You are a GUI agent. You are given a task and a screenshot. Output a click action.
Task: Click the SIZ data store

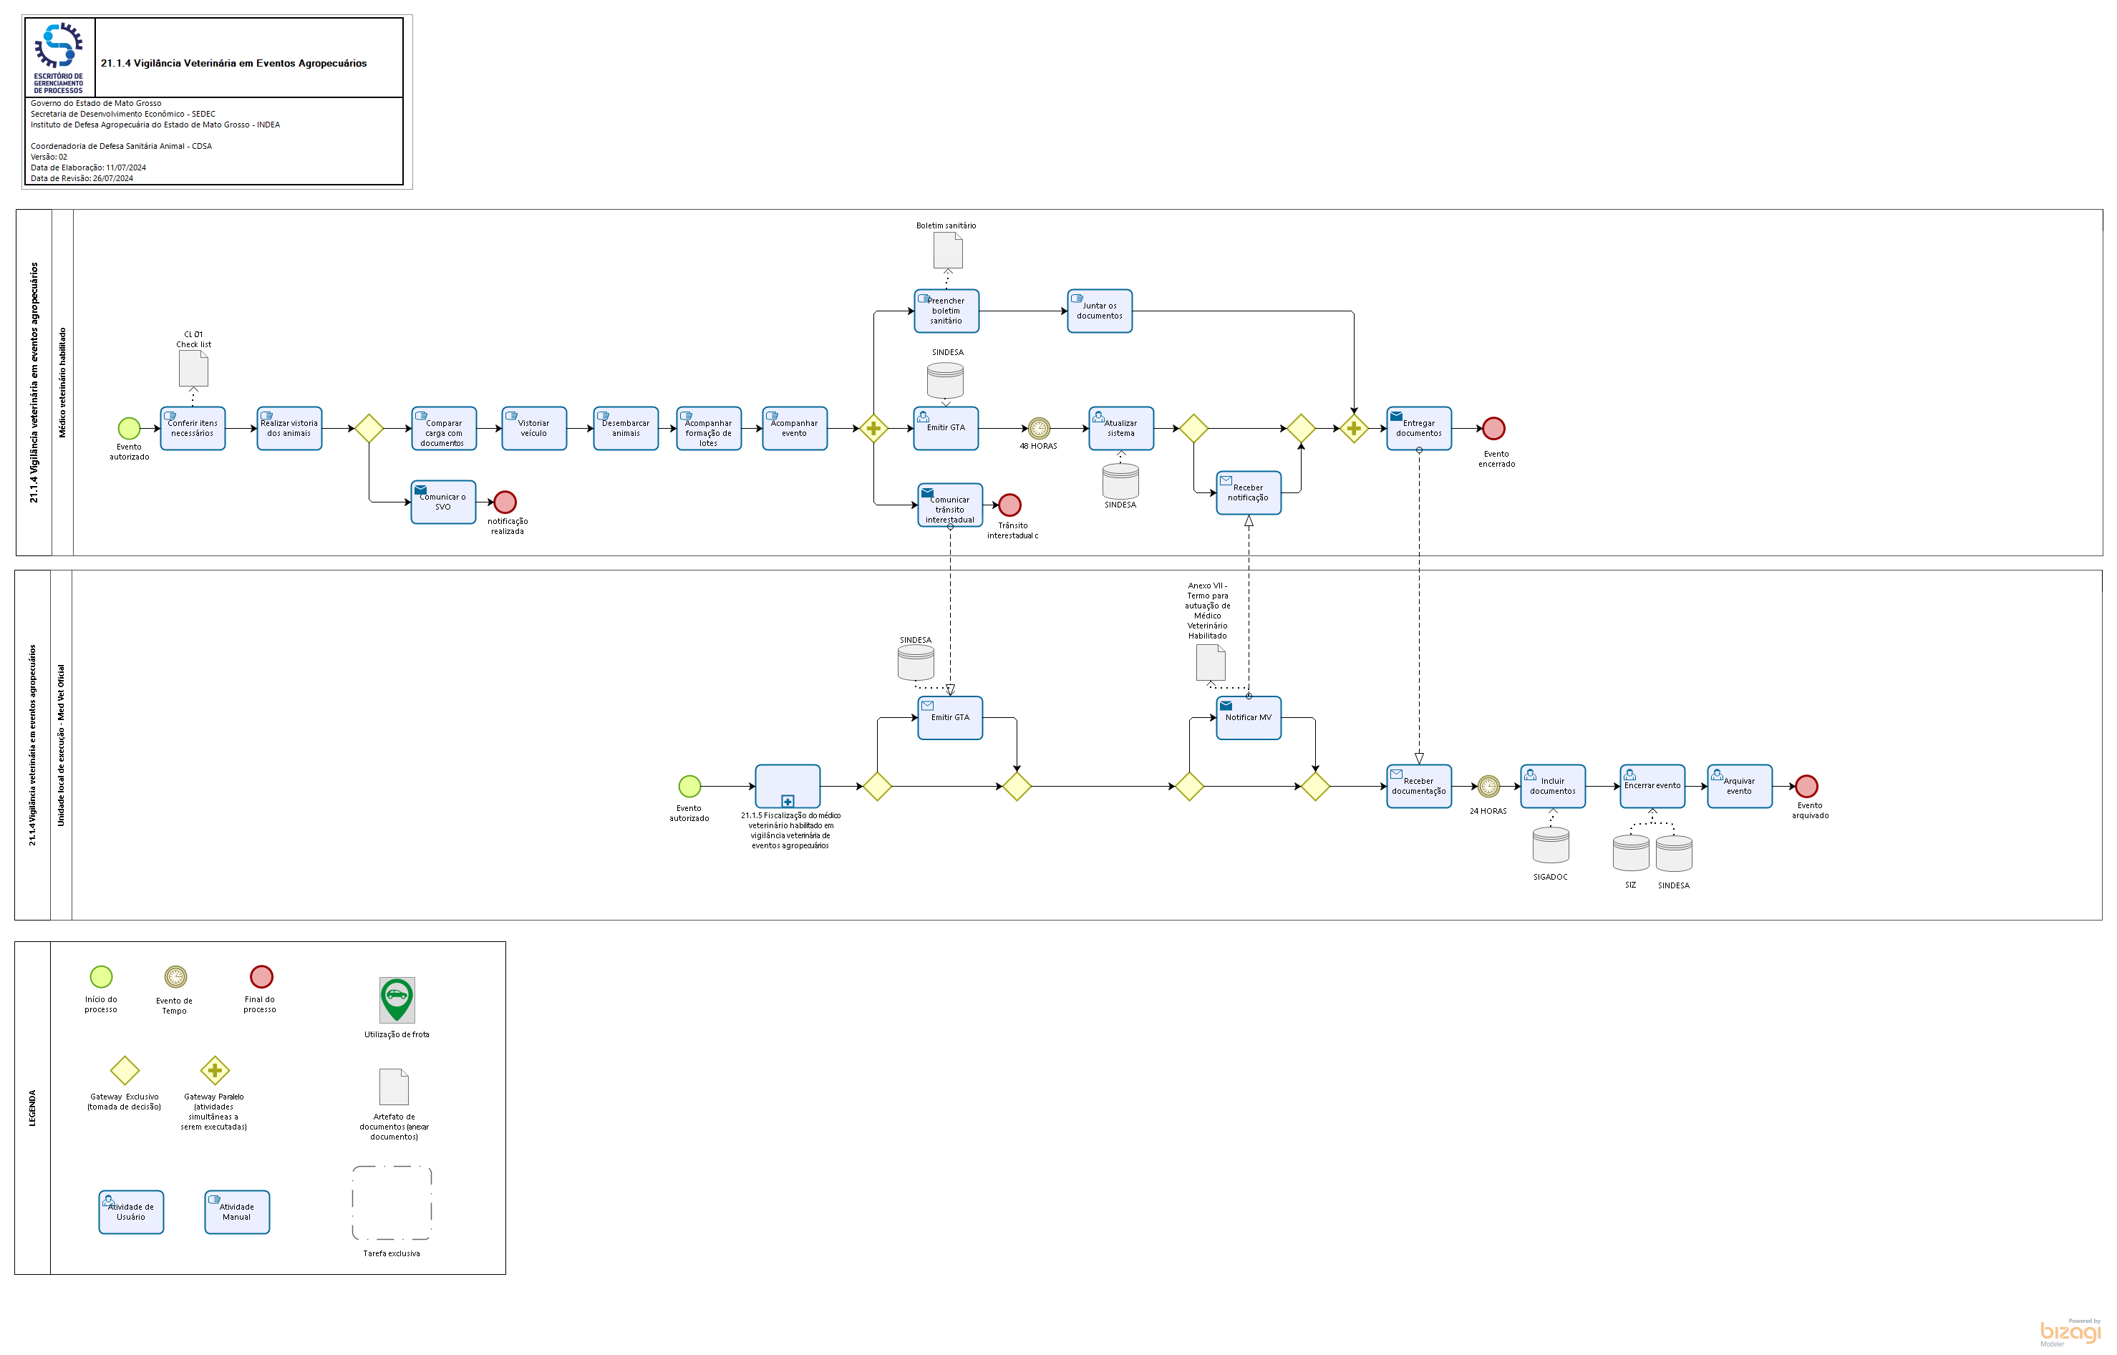1632,853
